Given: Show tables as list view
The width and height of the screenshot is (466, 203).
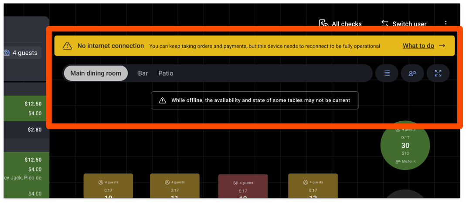Looking at the screenshot, I should 387,73.
